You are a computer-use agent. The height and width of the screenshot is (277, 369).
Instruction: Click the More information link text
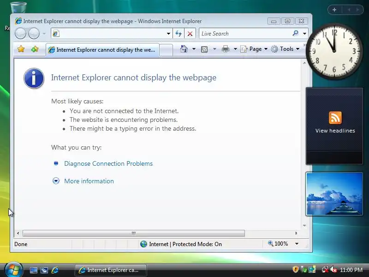pyautogui.click(x=89, y=181)
